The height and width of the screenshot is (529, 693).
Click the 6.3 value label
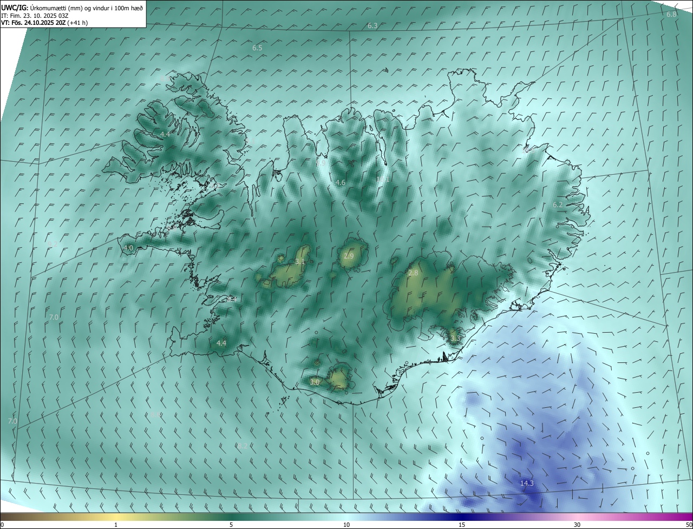coord(372,26)
